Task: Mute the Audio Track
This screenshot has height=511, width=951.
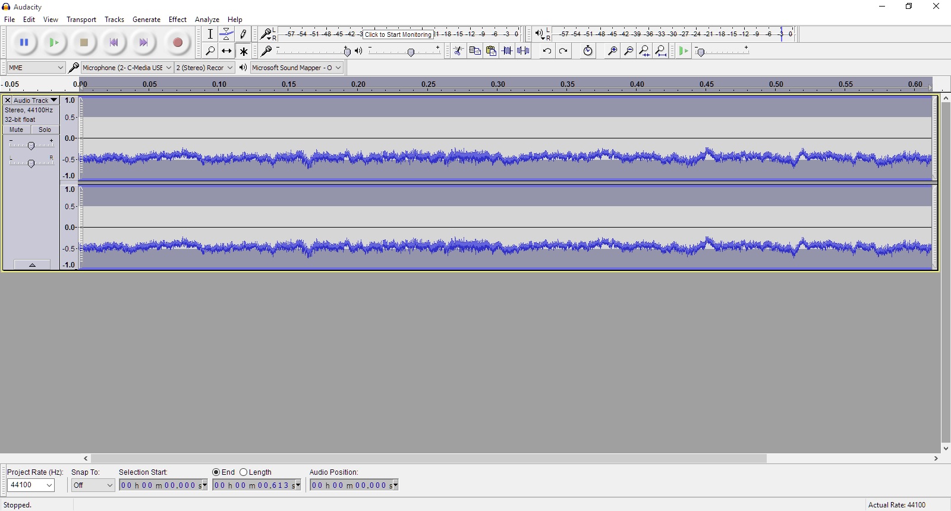Action: point(17,130)
